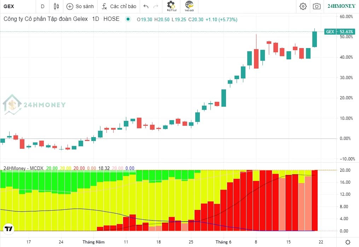Viewport: 359px width, 247px height.
Task: Open time axis settings gear icon
Action: coord(348,242)
